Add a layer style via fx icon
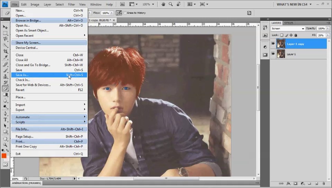This screenshot has width=332, height=188. (x=289, y=184)
